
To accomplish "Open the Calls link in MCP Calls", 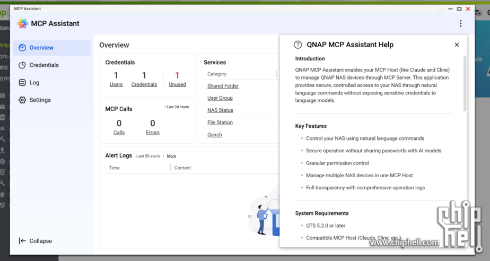I will pos(119,133).
